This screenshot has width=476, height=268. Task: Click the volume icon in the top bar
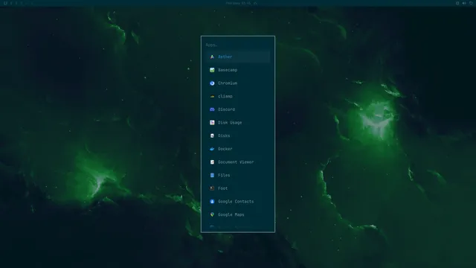click(464, 3)
